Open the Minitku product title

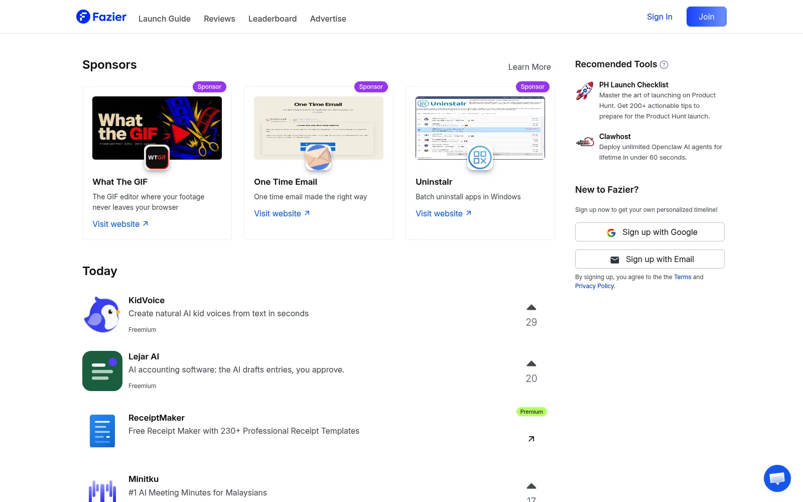144,479
